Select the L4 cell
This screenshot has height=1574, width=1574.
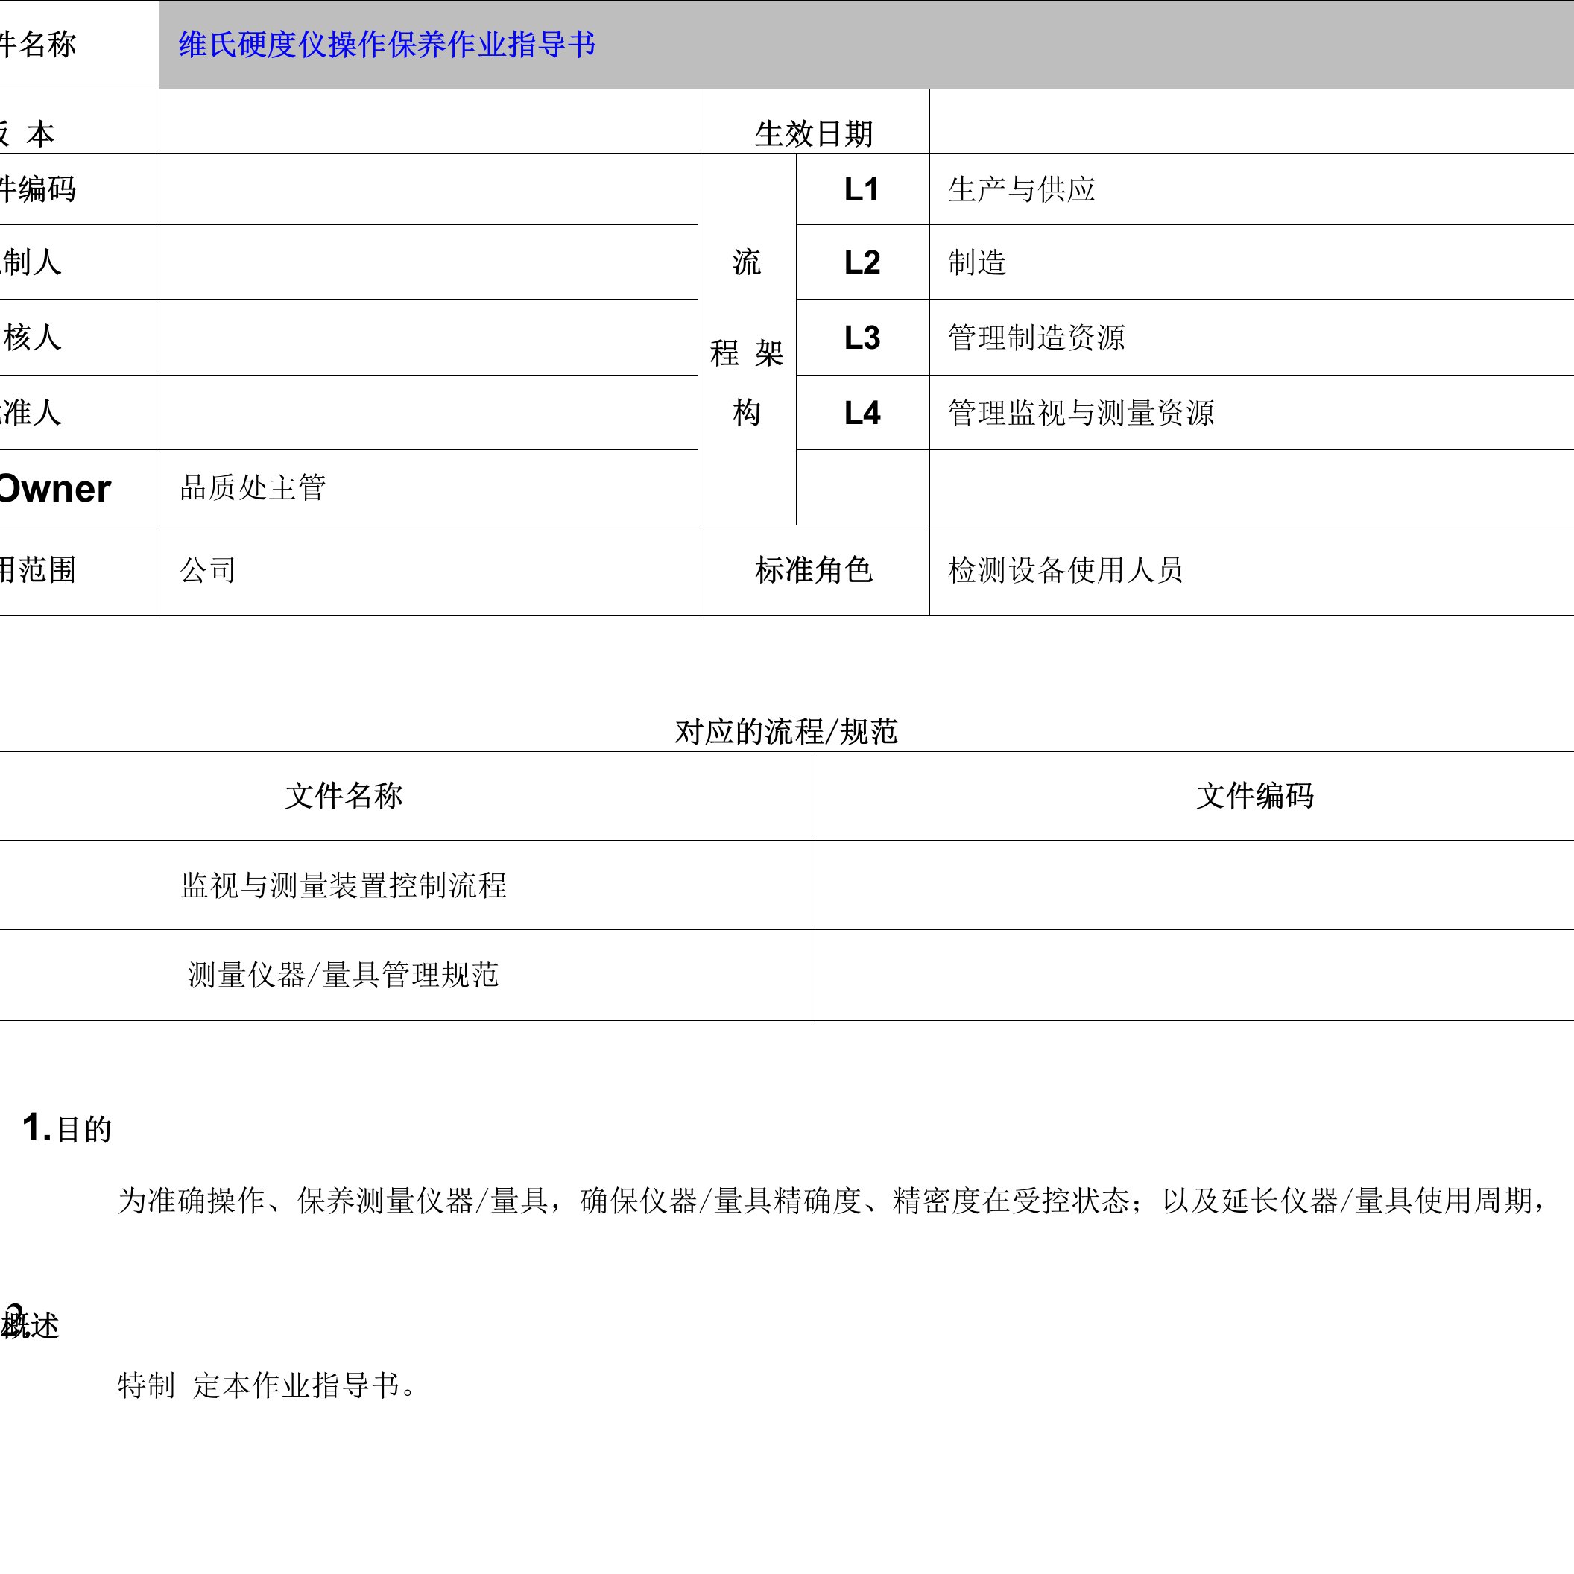(862, 412)
